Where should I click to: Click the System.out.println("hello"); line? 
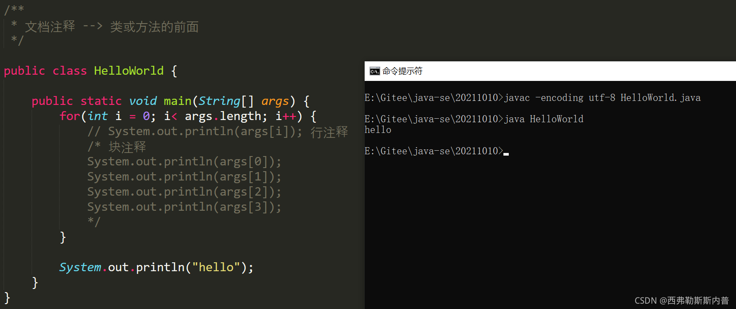(x=157, y=267)
